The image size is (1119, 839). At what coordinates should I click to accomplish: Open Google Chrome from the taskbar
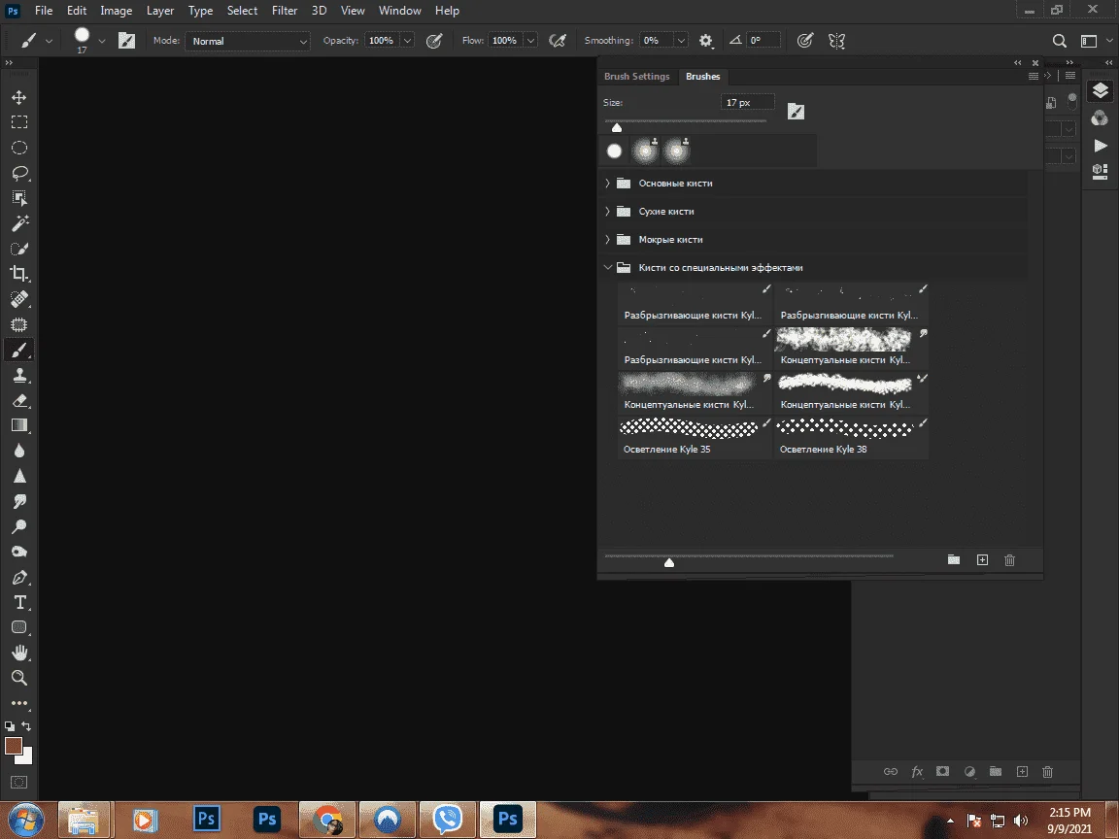[327, 819]
